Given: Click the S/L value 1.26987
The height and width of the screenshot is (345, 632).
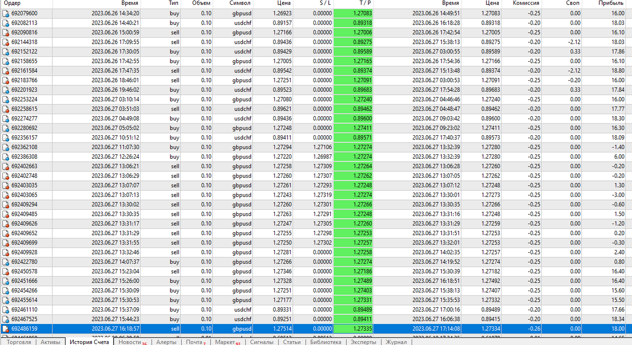Looking at the screenshot, I should (322, 157).
